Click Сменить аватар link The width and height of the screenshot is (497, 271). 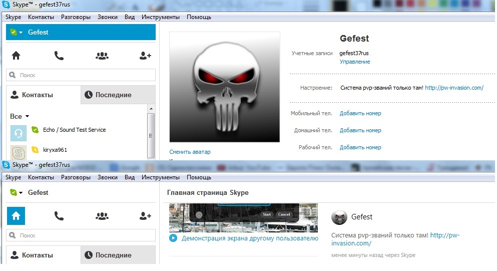pos(190,152)
